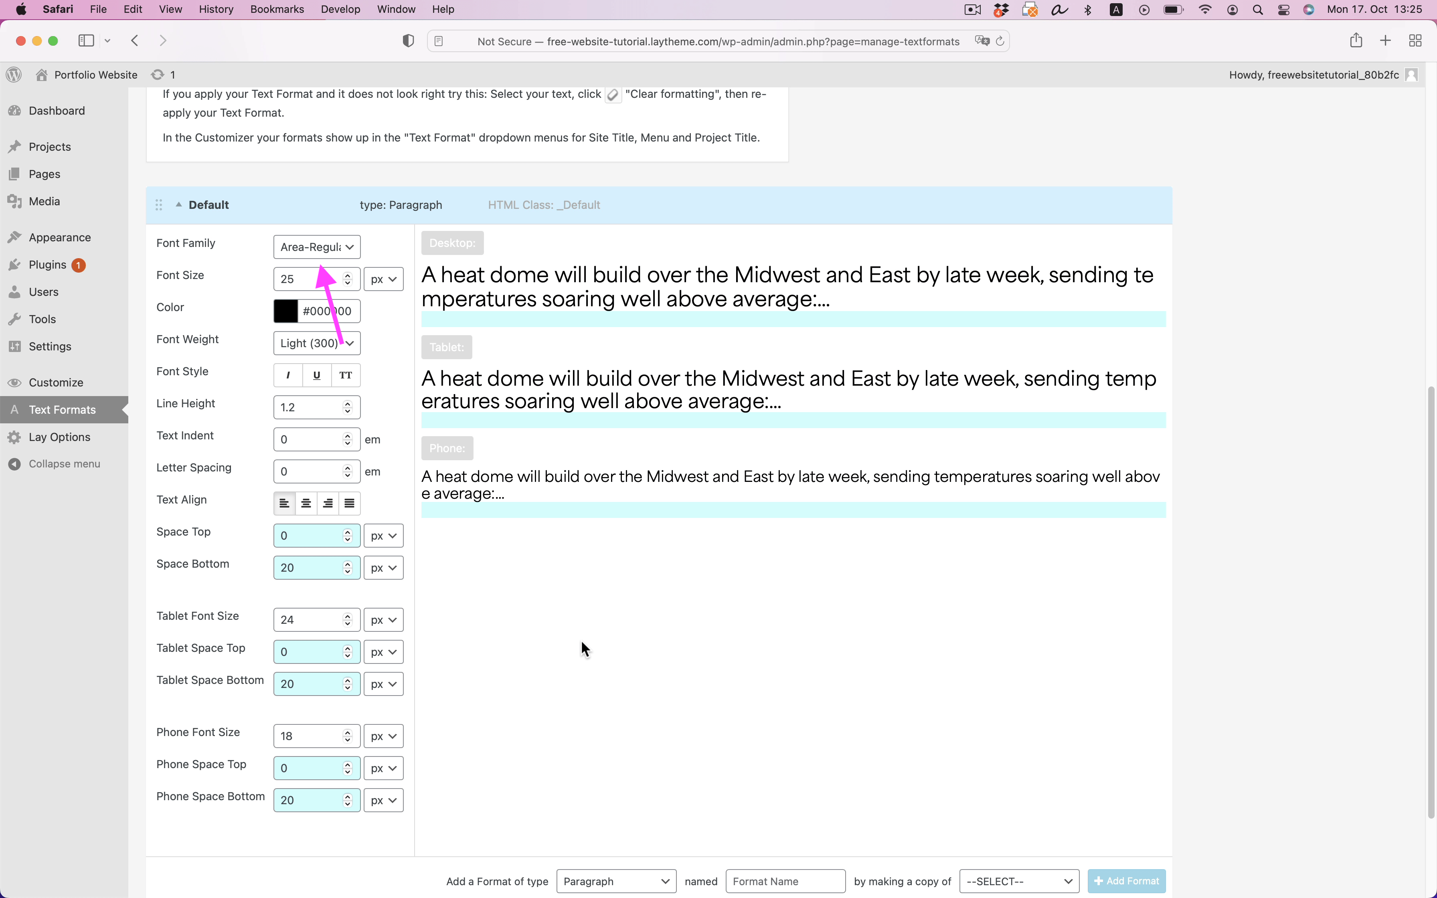Reload the page with the refresh icon
The width and height of the screenshot is (1437, 898).
pyautogui.click(x=1000, y=41)
